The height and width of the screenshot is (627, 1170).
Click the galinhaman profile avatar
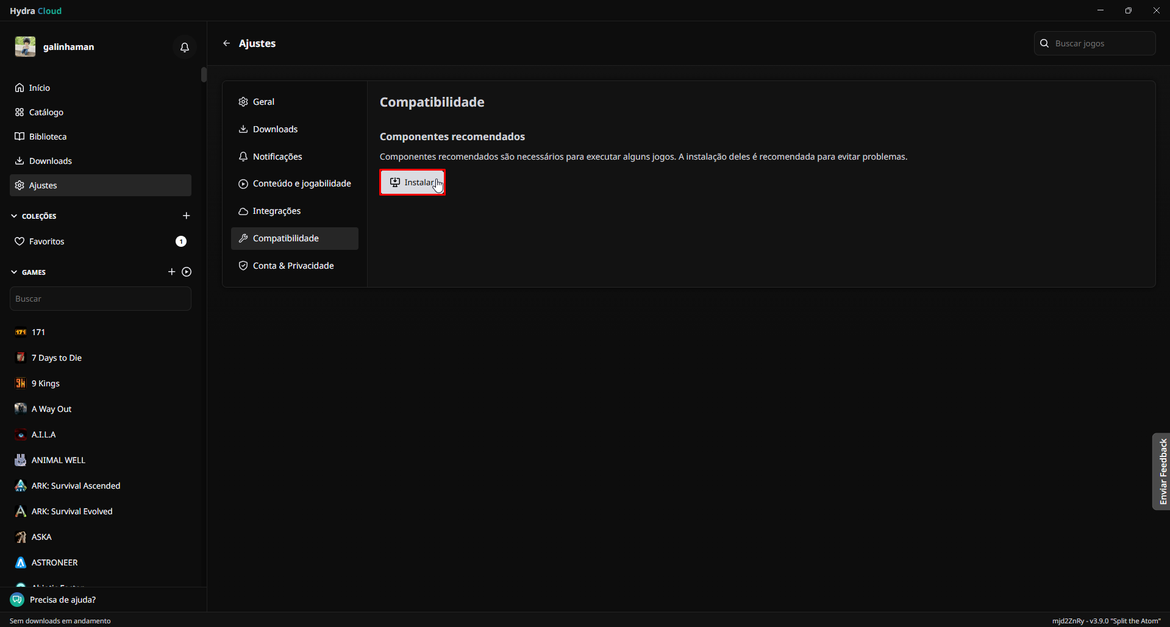[26, 47]
